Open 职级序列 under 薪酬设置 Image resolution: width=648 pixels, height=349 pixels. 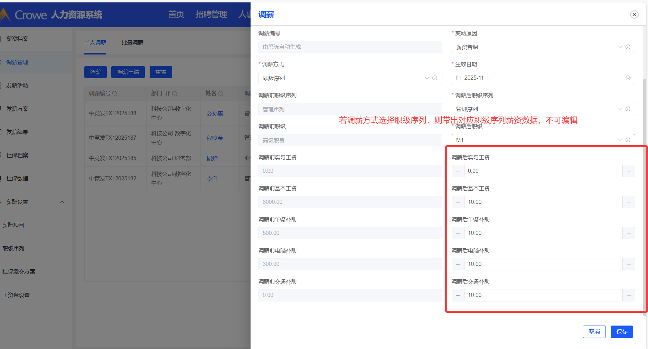pos(13,249)
